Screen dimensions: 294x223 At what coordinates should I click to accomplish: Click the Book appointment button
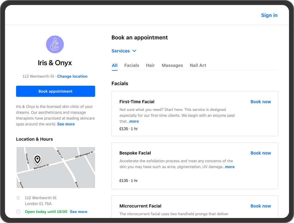(55, 91)
